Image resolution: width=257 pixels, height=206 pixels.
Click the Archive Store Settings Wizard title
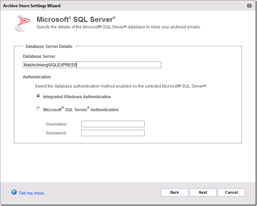point(32,6)
